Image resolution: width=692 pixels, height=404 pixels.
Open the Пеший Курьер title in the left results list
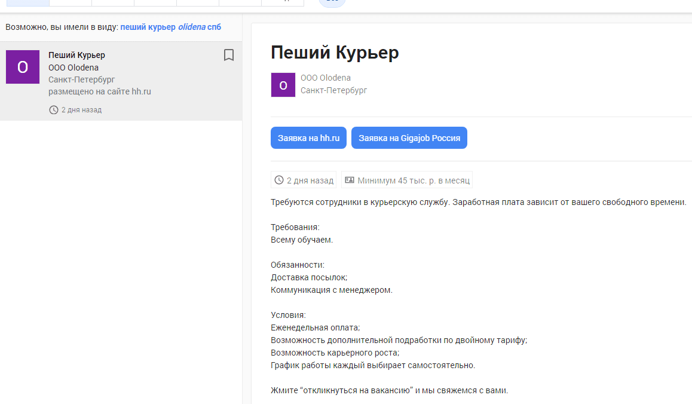click(76, 55)
